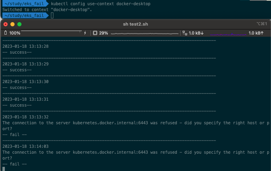Screen dimensions: 271x171
Task: Click the terminal cursor block at bottom
Action: click(3, 169)
